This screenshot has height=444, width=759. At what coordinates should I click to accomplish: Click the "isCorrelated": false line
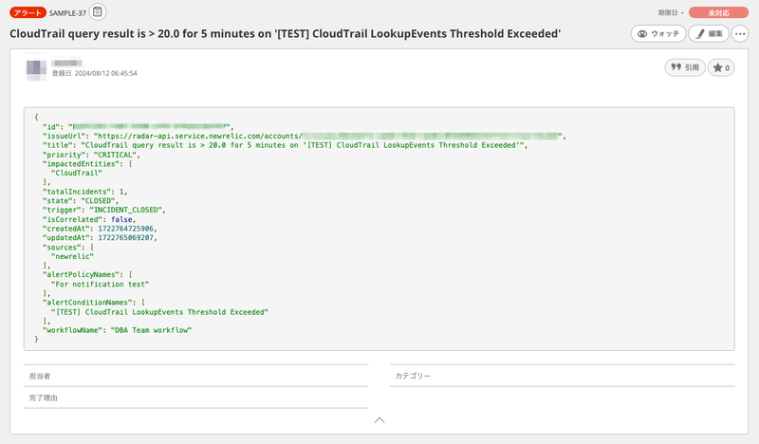pos(89,219)
